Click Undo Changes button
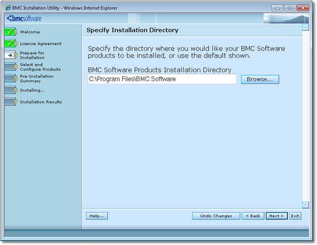317x245 pixels. tap(216, 216)
